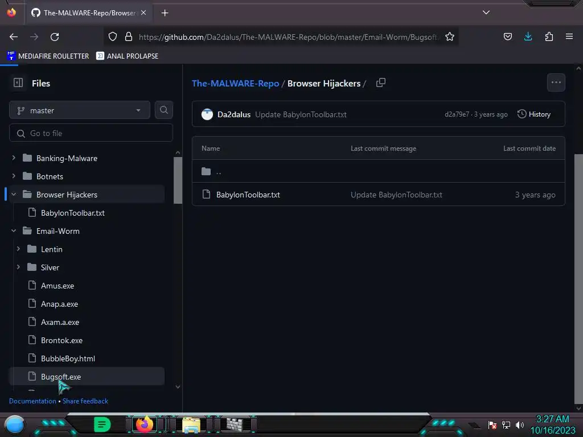
Task: Open the extensions puzzle icon
Action: tap(549, 36)
